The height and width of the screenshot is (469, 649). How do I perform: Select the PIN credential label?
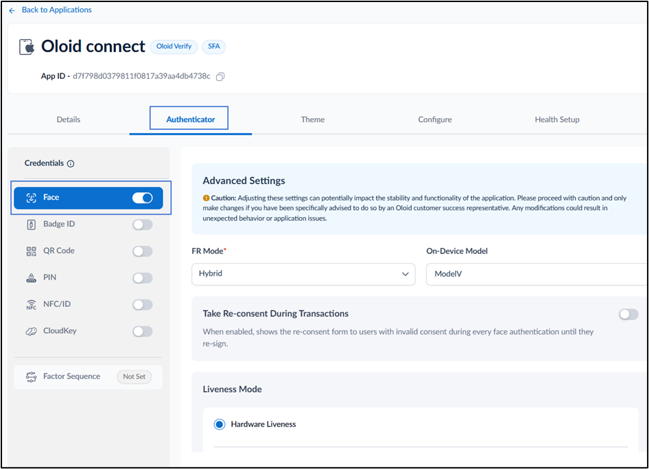49,277
